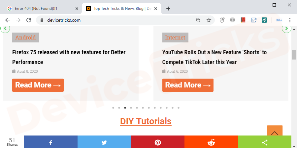Share the page on Facebook

51,142
